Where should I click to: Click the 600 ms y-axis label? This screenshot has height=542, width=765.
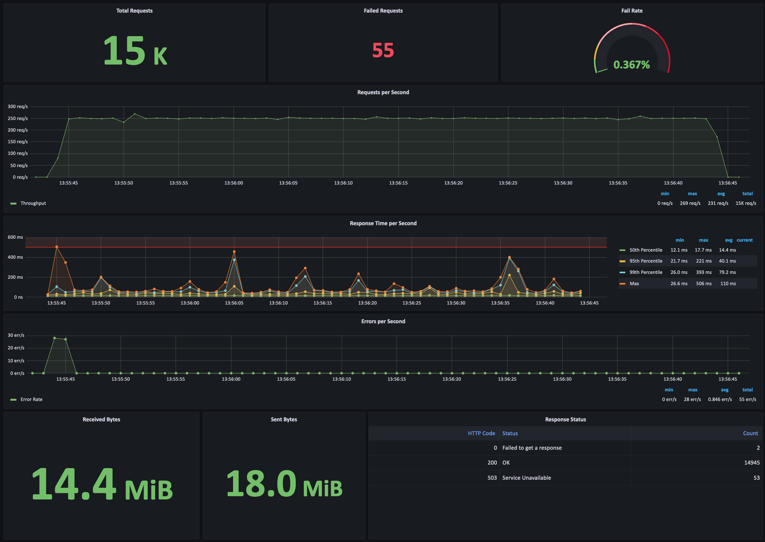(15, 237)
